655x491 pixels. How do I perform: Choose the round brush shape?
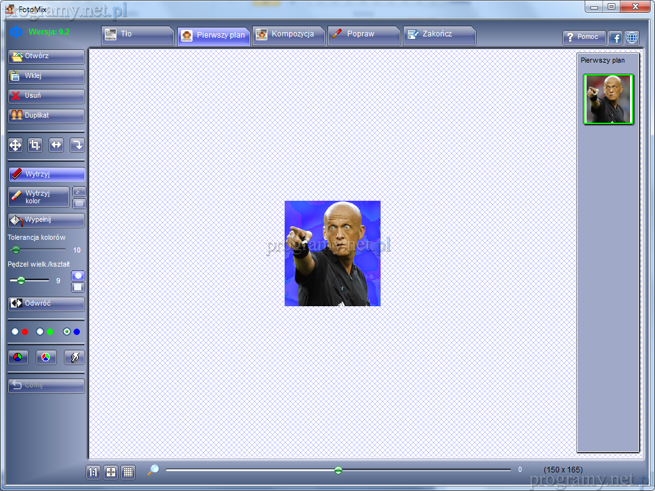coord(78,276)
